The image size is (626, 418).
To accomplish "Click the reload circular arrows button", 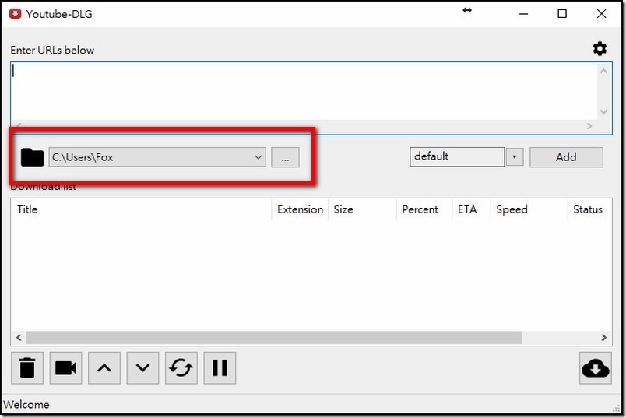I will pos(181,367).
